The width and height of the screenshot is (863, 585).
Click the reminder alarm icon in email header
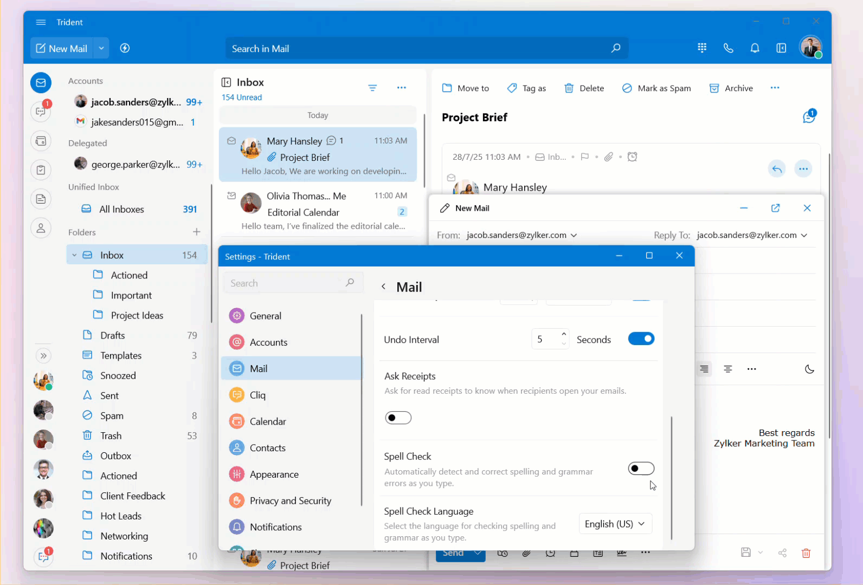tap(632, 157)
